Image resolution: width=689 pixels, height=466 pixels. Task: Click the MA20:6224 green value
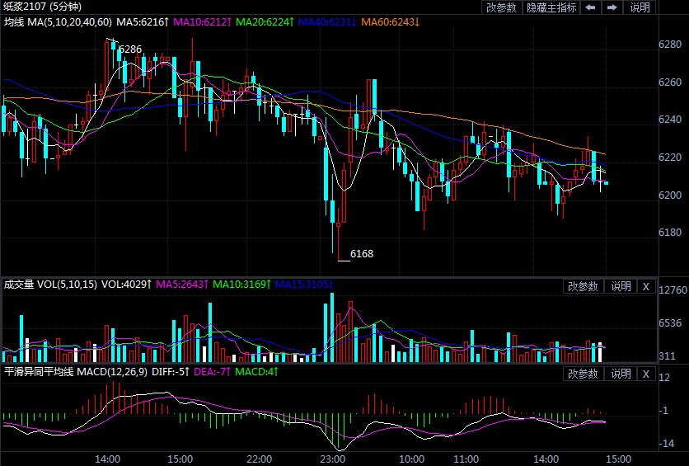(x=265, y=21)
